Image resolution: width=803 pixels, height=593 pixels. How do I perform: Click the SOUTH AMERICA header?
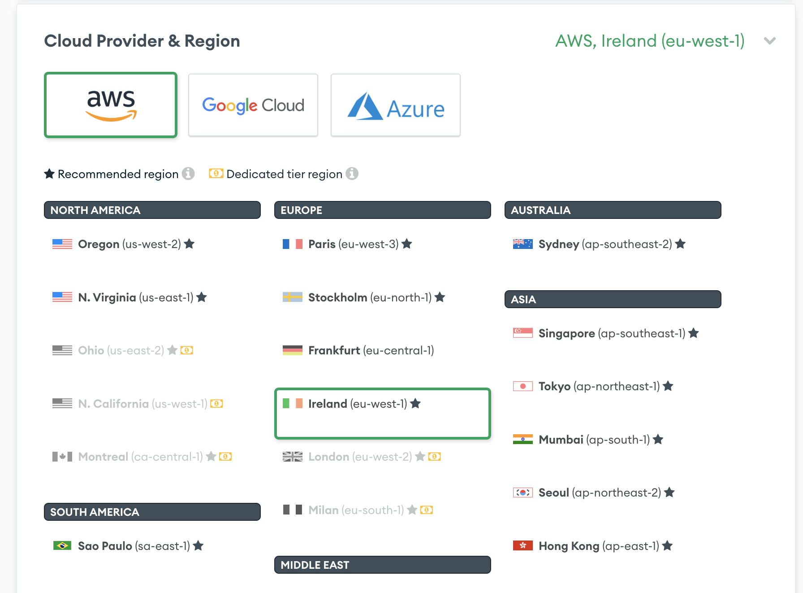(x=152, y=512)
